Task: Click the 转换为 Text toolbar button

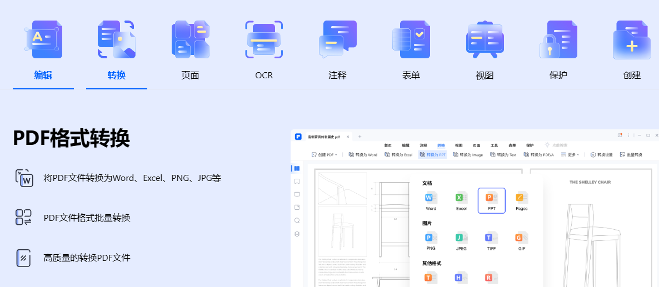Action: pyautogui.click(x=503, y=155)
